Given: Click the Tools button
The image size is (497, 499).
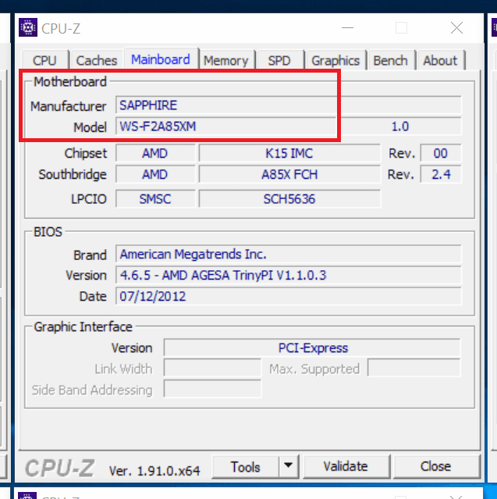Looking at the screenshot, I should (x=246, y=467).
